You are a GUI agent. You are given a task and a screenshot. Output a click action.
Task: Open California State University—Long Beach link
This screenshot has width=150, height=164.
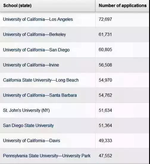[41, 80]
